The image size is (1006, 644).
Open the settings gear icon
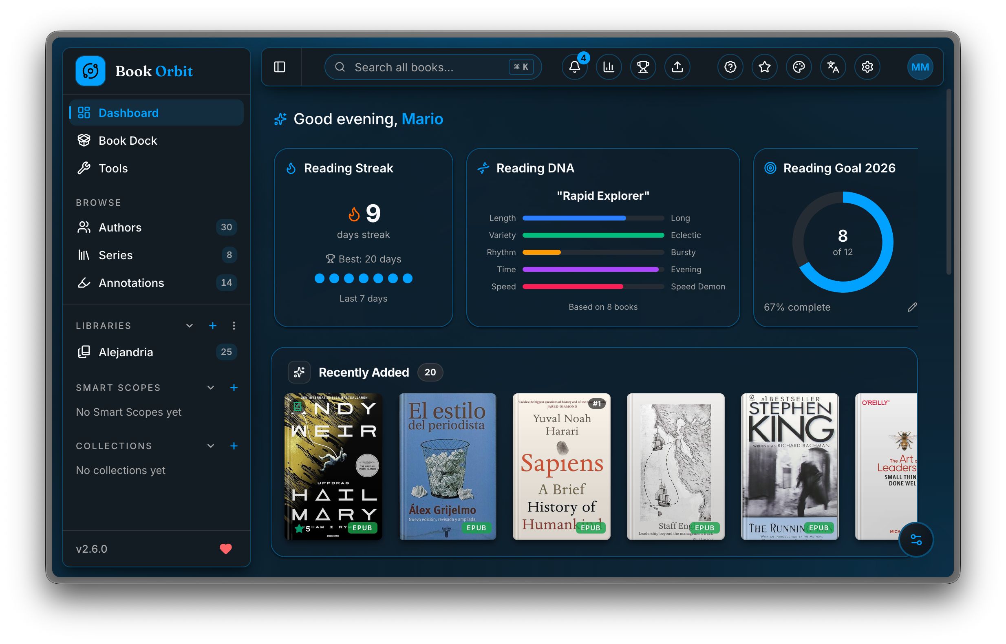867,67
